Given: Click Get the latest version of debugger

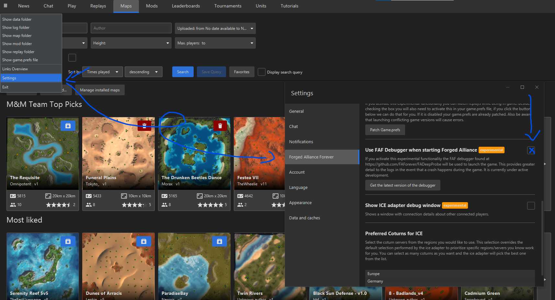Looking at the screenshot, I should (x=403, y=185).
